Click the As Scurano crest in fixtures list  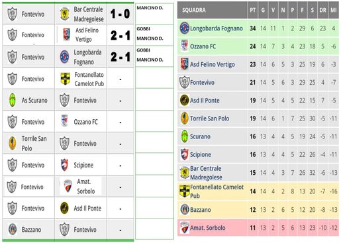pos(13,100)
